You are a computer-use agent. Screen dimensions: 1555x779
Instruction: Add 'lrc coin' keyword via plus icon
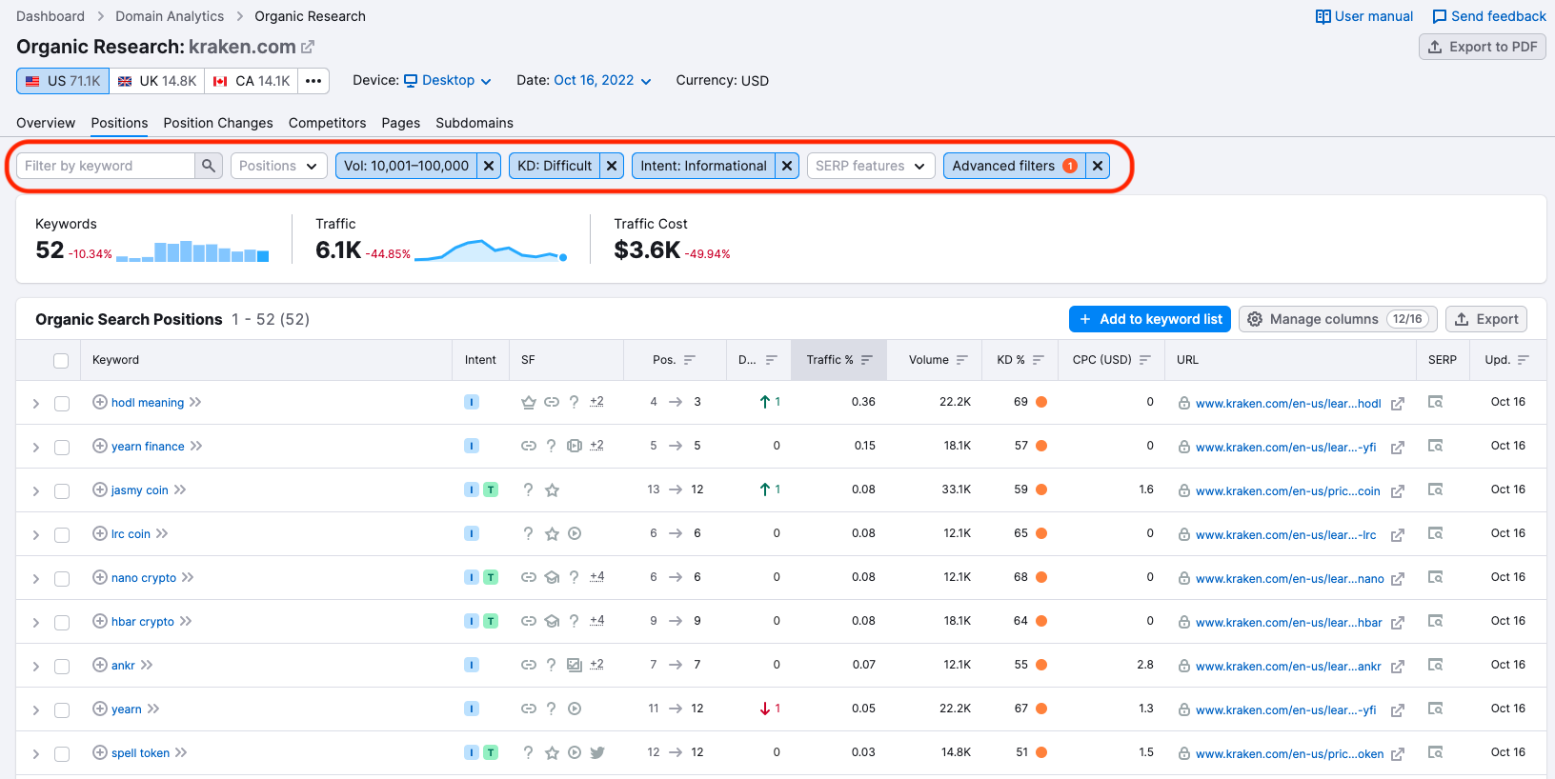point(99,533)
